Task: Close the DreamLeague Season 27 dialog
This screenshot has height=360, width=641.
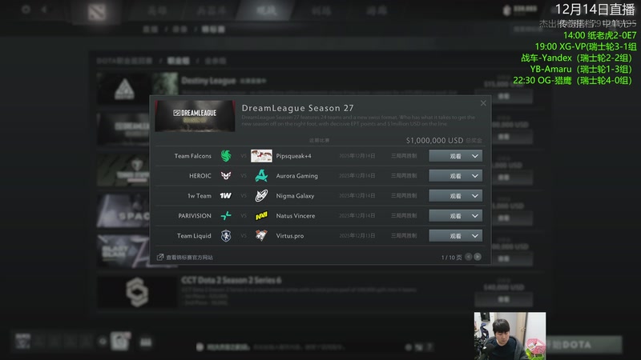Action: pos(483,103)
